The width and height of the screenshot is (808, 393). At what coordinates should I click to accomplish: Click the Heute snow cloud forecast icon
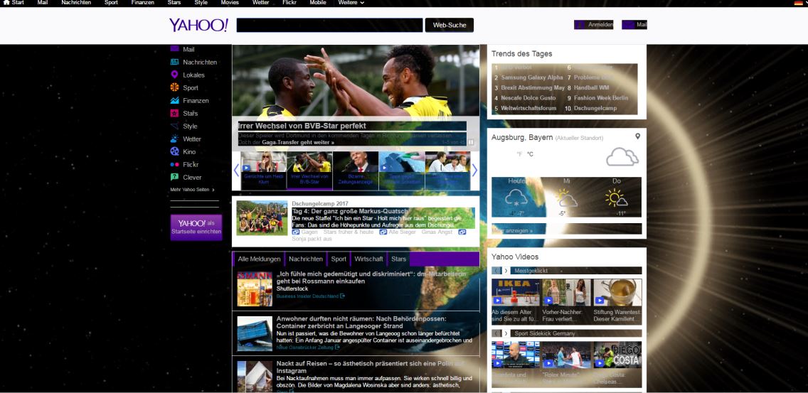pyautogui.click(x=516, y=198)
